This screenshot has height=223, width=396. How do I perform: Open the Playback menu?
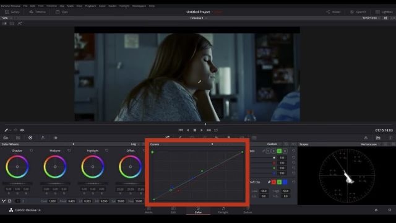[90, 6]
